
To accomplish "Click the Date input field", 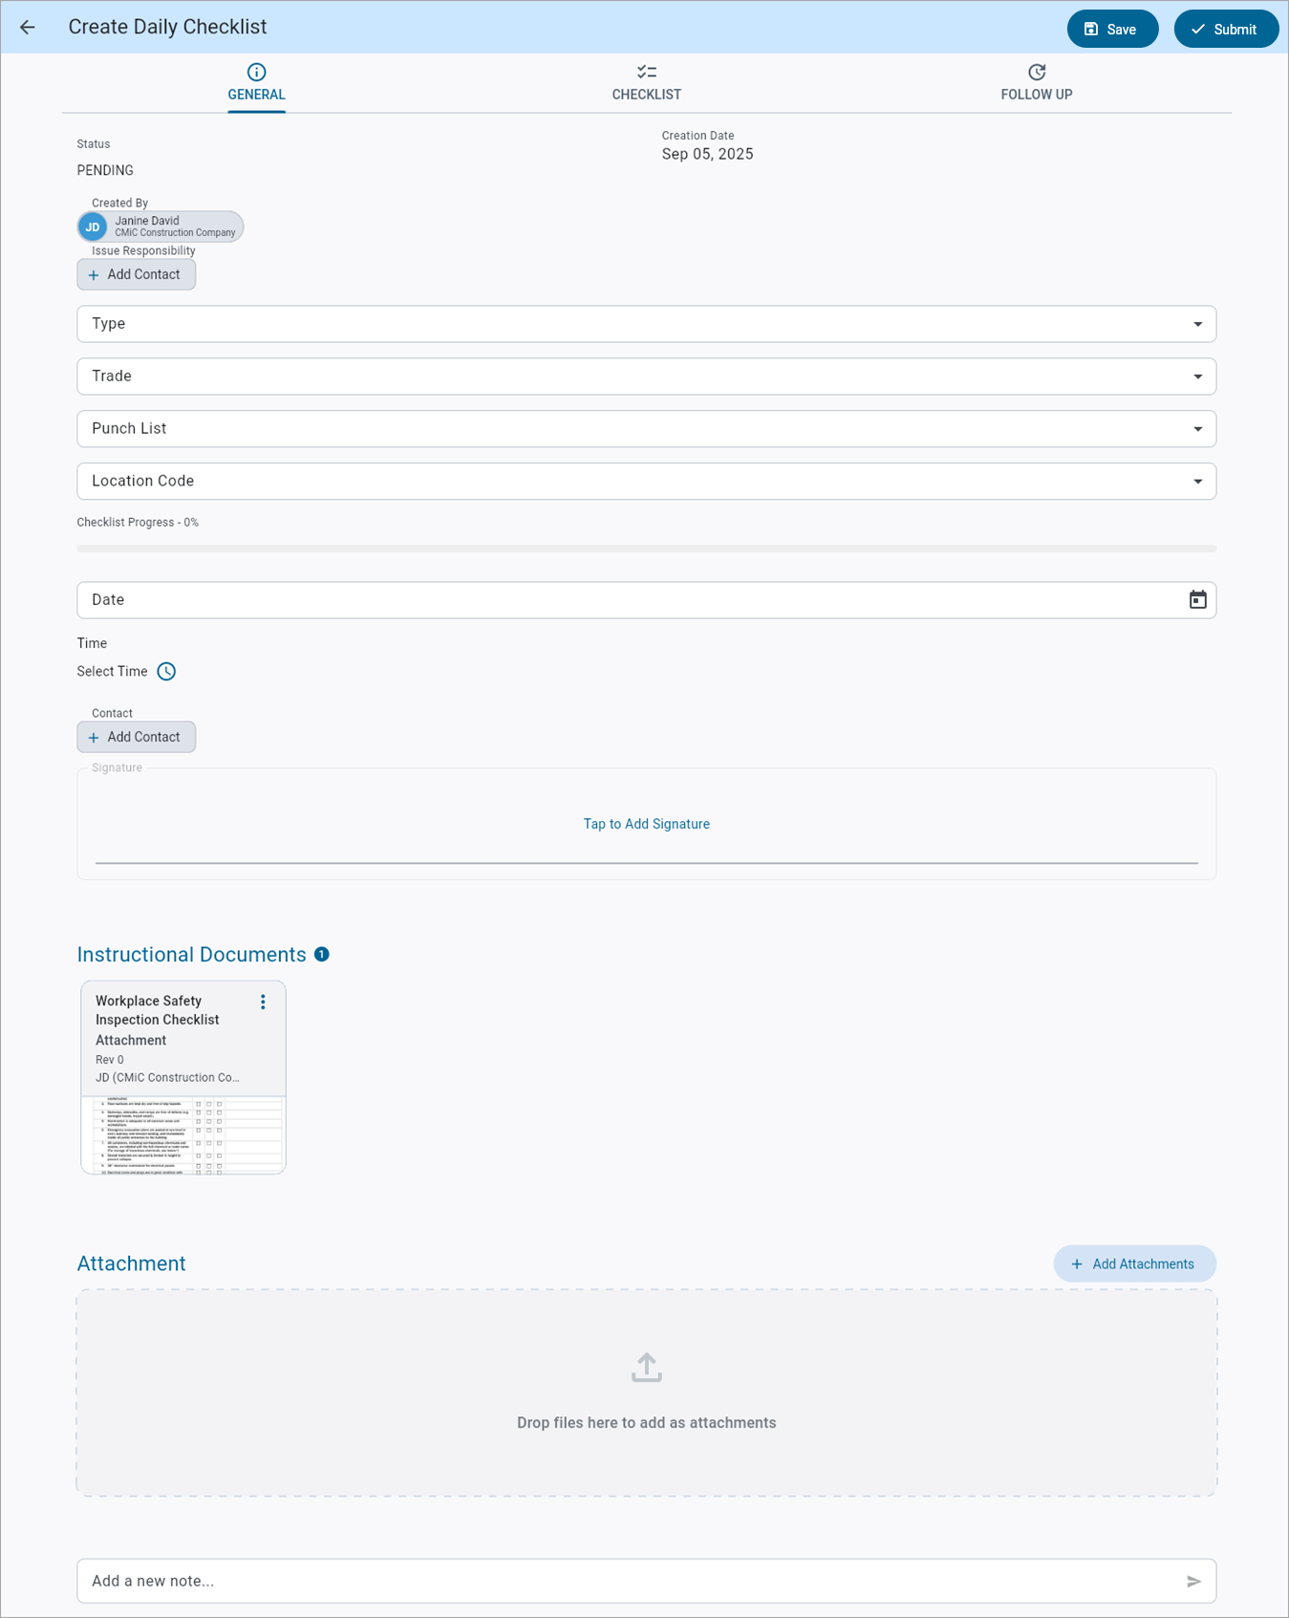I will 646,600.
